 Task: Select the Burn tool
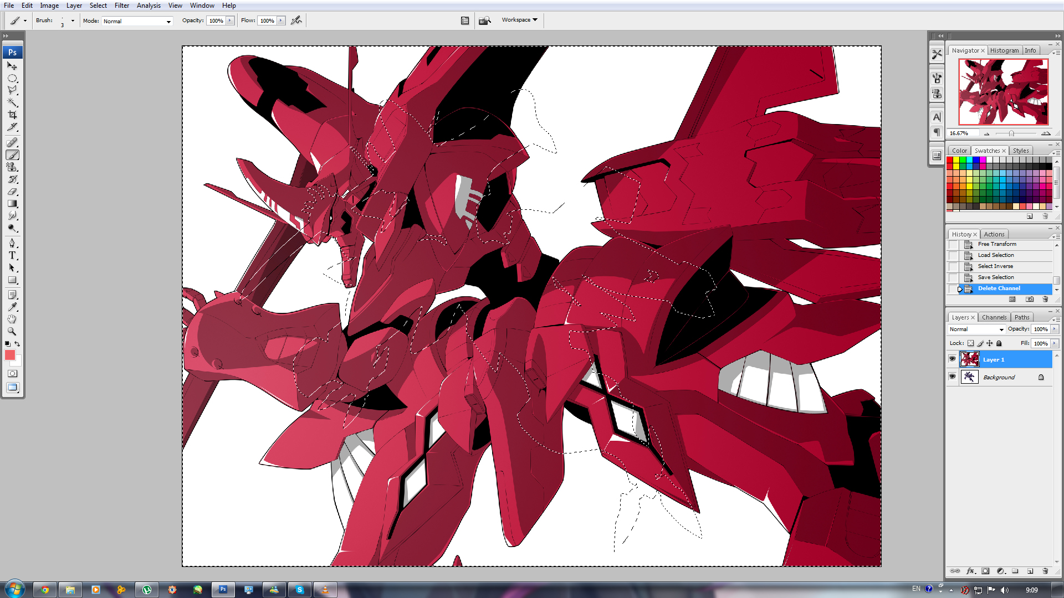[x=12, y=228]
